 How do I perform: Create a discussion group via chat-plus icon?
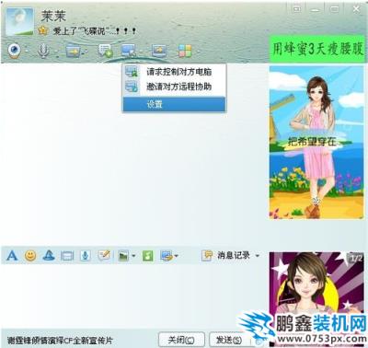pos(104,51)
